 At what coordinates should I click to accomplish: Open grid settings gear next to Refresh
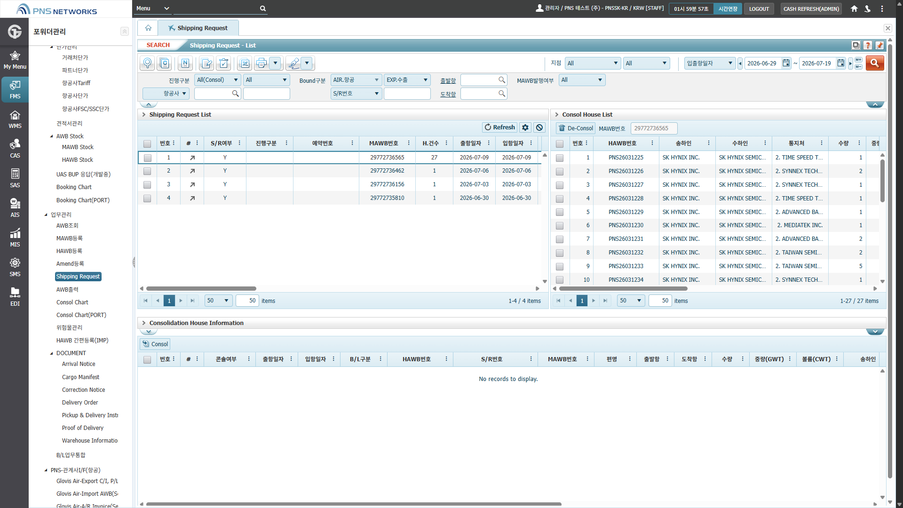(525, 127)
